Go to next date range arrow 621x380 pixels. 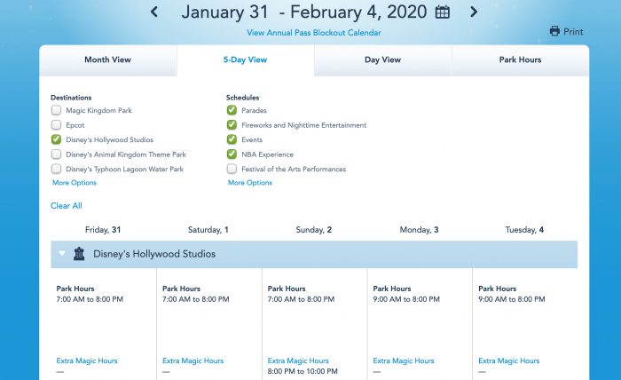click(473, 12)
